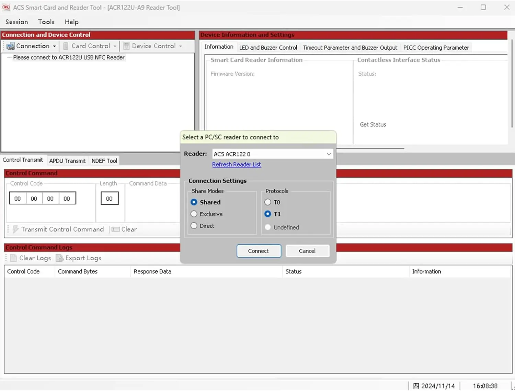Screen dimensions: 515x391
Task: Click the second Control Code byte field
Action: [34, 199]
